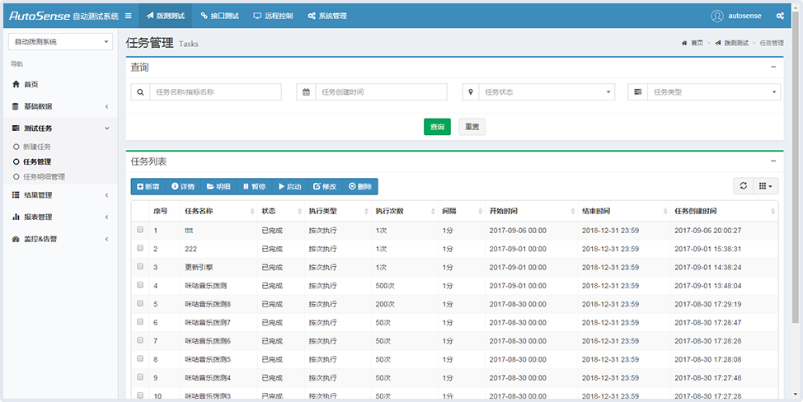The width and height of the screenshot is (803, 402).
Task: Check the checkbox for row 咪咕音乐拨测7
Action: click(140, 322)
